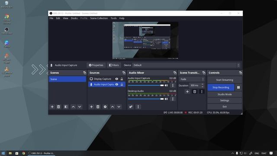
Task: Open Desktop Audio mixer options menu
Action: point(173,99)
